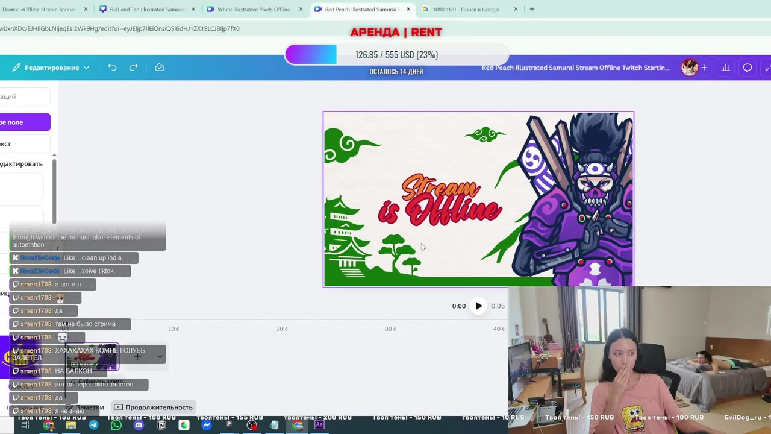Screen dimensions: 771x434
Task: Open Notion from the taskbar
Action: 161,425
